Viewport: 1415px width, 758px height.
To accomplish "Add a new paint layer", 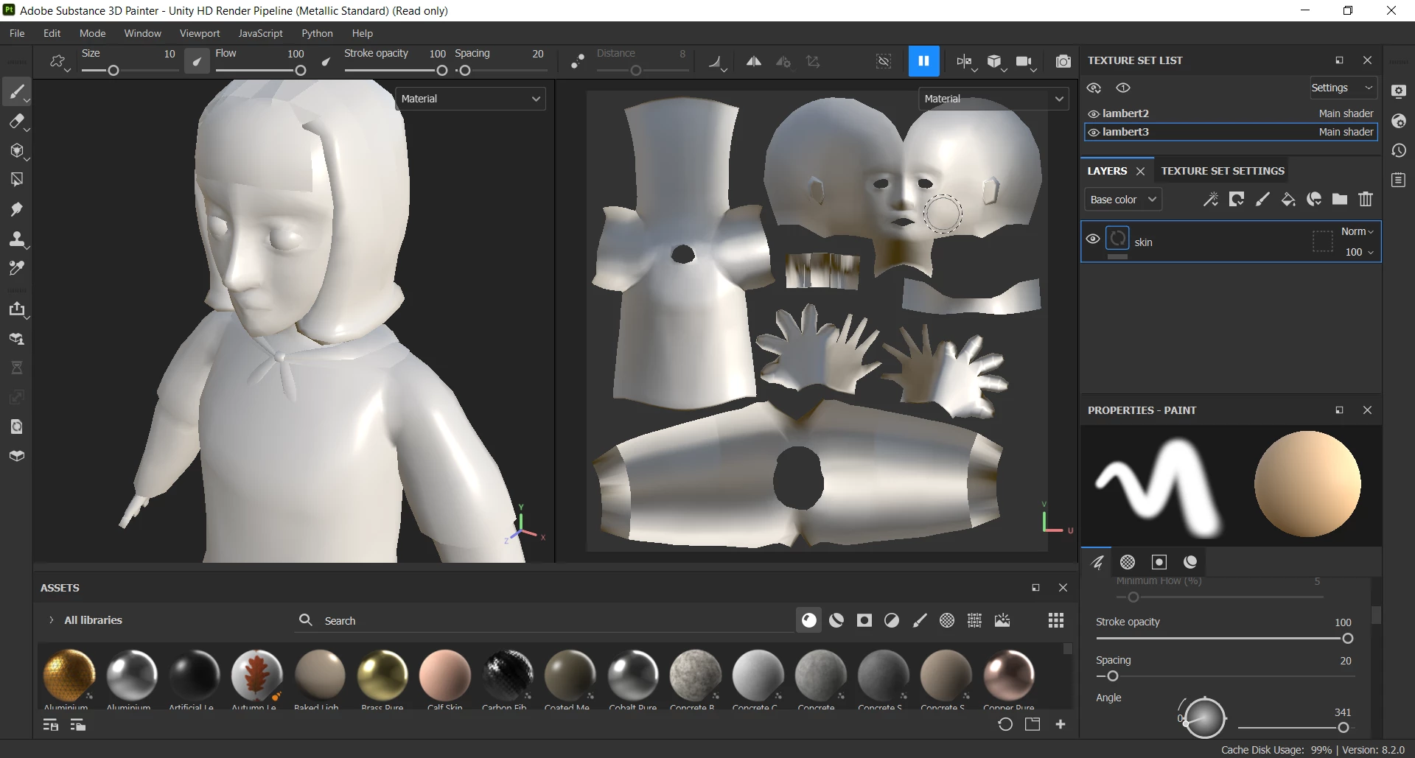I will point(1262,200).
